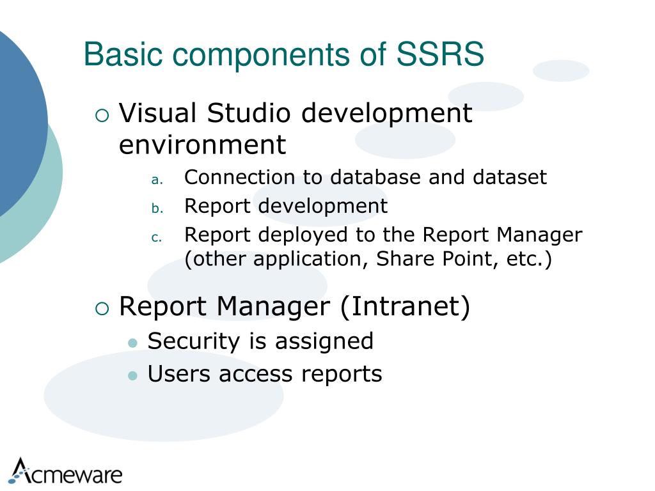Click the 'c.' list marker
The height and width of the screenshot is (491, 655).
tap(157, 238)
